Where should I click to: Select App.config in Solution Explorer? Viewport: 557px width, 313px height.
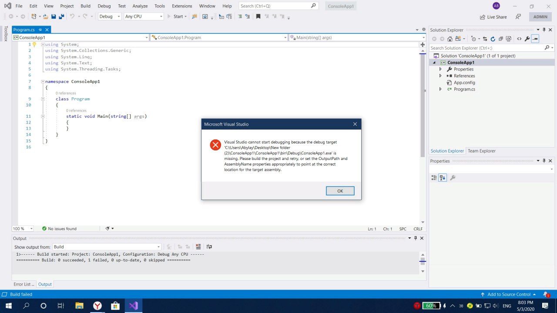(464, 83)
